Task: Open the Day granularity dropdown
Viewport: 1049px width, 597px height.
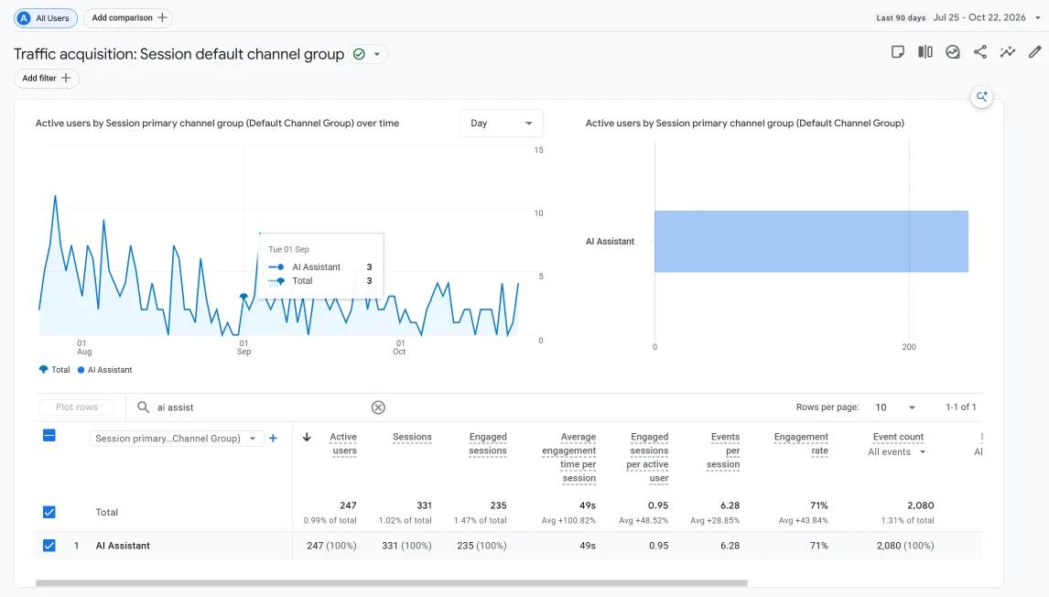Action: 501,123
